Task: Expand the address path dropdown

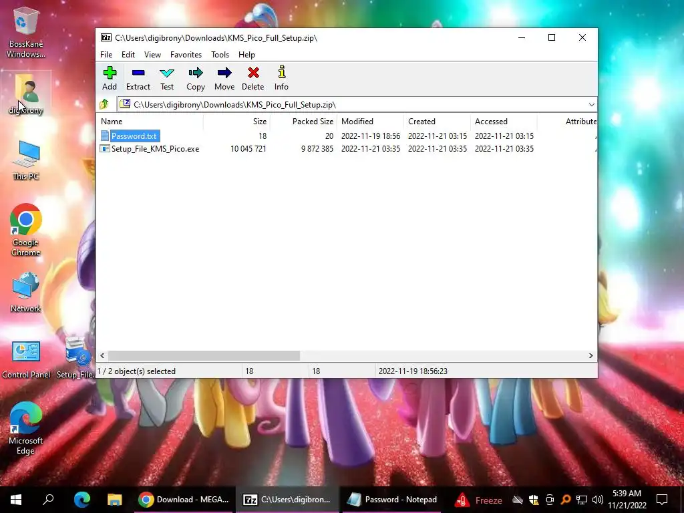Action: pyautogui.click(x=591, y=105)
